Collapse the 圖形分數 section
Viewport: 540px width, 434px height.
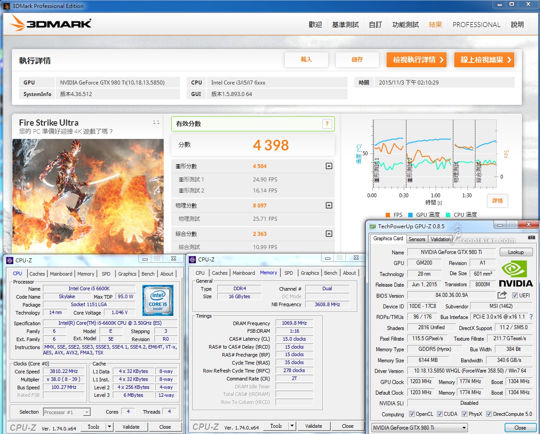point(329,166)
